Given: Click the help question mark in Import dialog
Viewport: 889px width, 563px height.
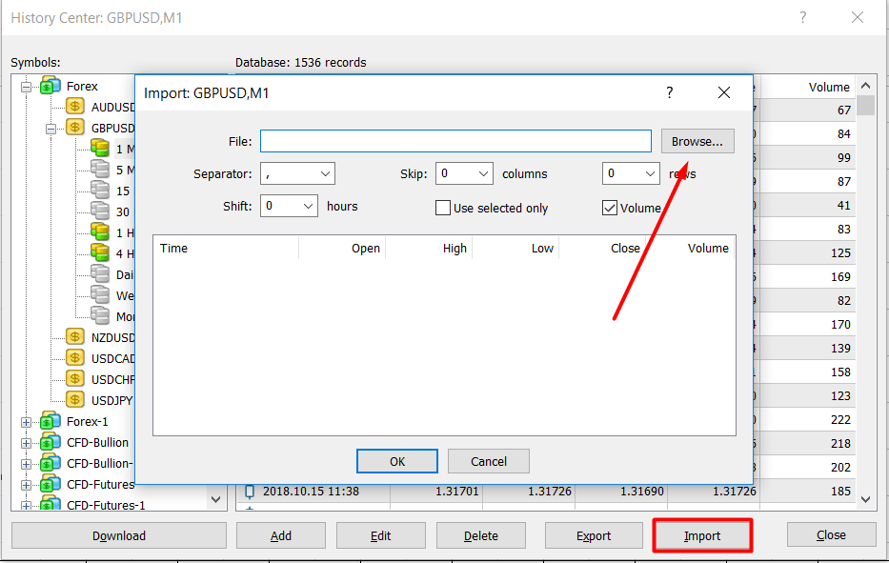Looking at the screenshot, I should 670,92.
